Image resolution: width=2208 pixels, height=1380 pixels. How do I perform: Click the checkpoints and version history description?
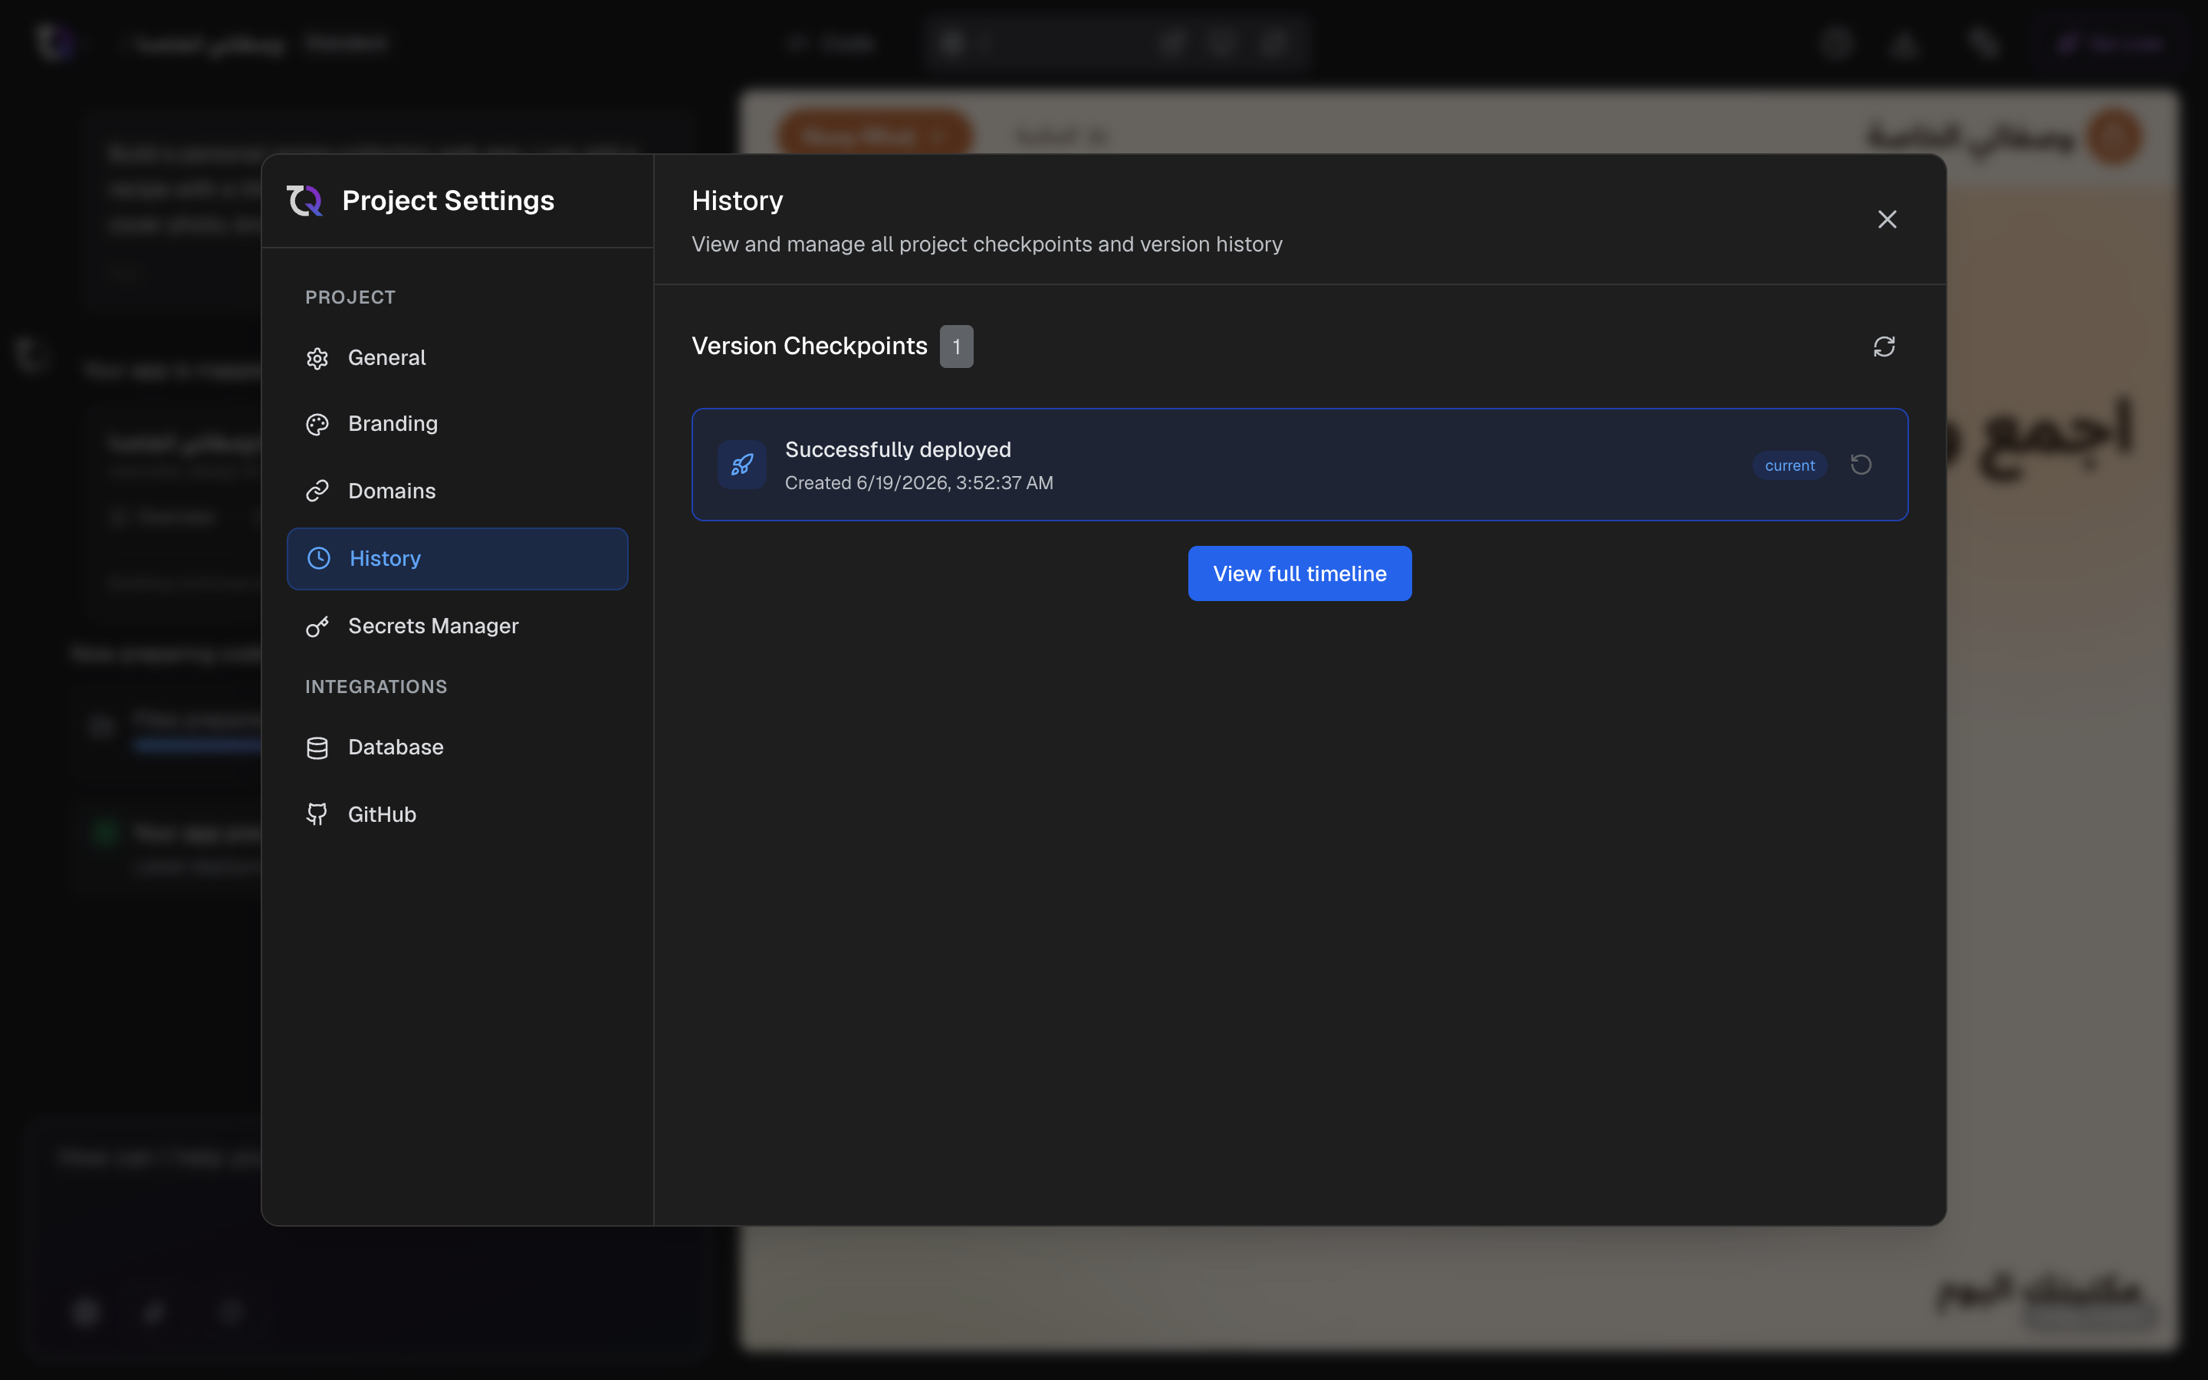point(987,245)
